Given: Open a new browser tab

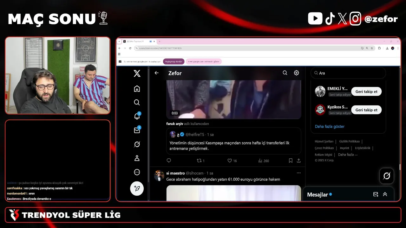Looking at the screenshot, I should click(x=159, y=41).
